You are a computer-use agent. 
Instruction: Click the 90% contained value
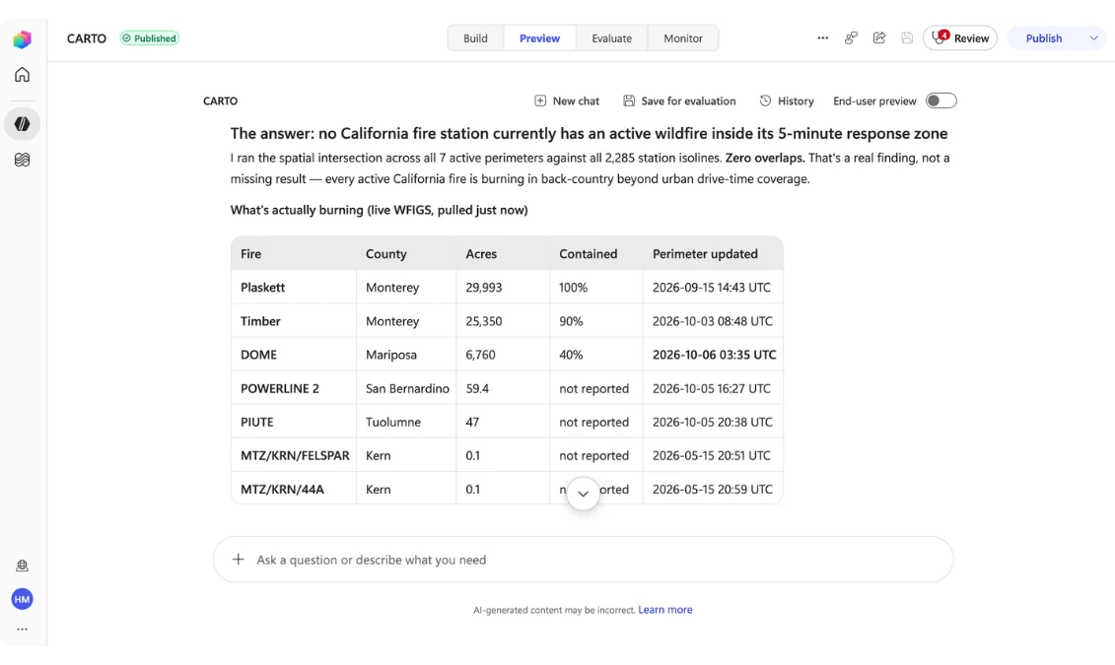click(571, 321)
